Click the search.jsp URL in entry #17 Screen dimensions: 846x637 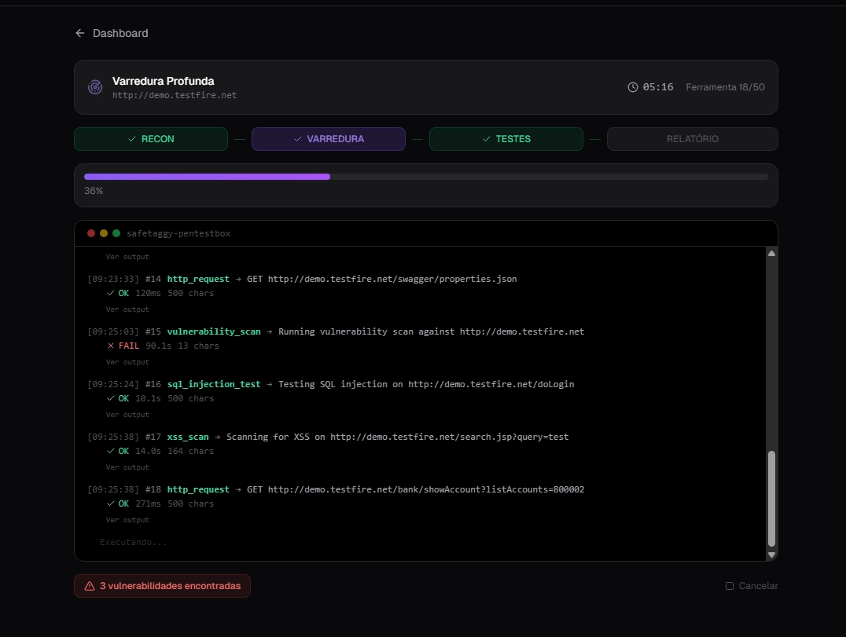[450, 437]
